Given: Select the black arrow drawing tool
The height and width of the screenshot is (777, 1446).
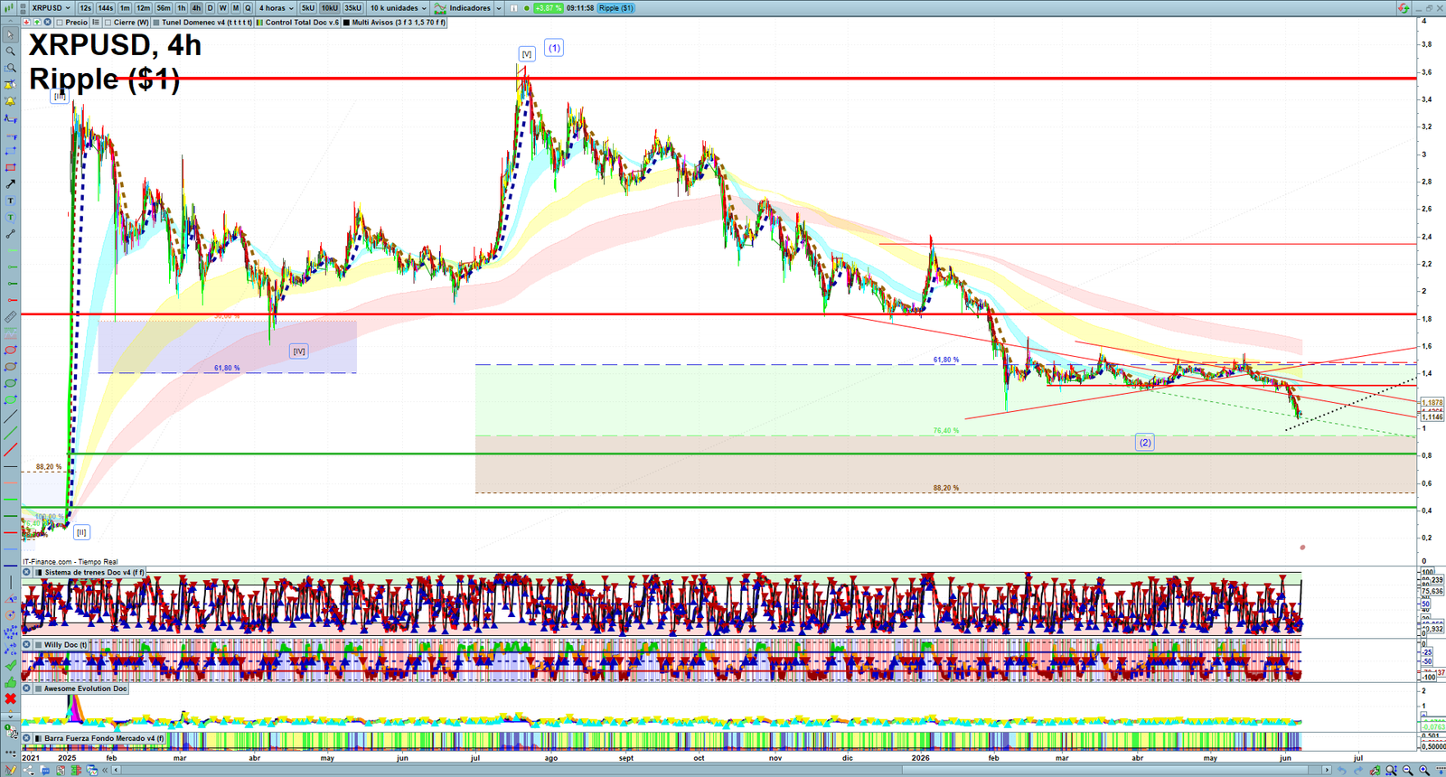Looking at the screenshot, I should pyautogui.click(x=10, y=184).
